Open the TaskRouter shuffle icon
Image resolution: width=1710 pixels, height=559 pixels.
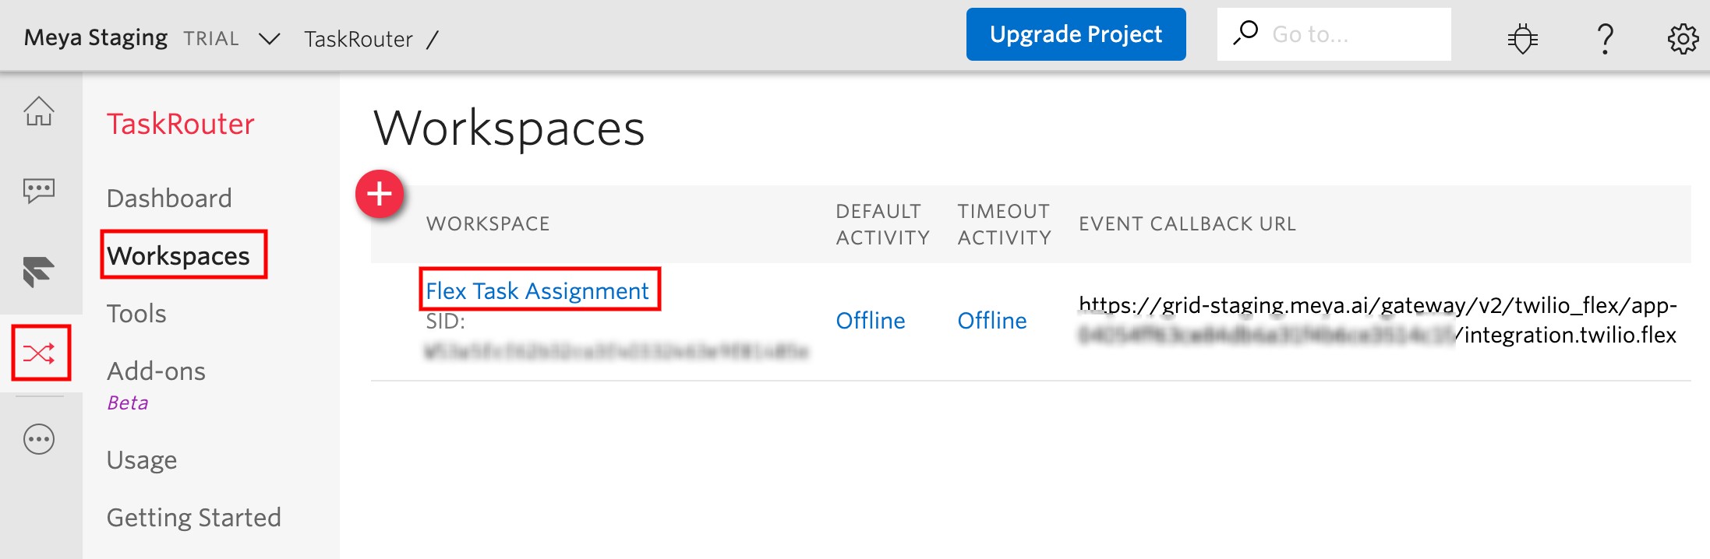coord(39,353)
